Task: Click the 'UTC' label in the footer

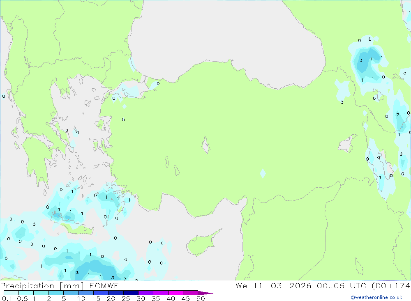Action: coord(358,285)
